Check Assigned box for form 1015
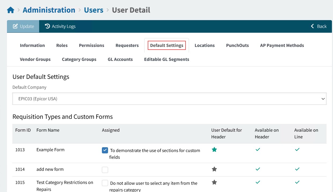Image resolution: width=333 pixels, height=192 pixels. [x=105, y=183]
